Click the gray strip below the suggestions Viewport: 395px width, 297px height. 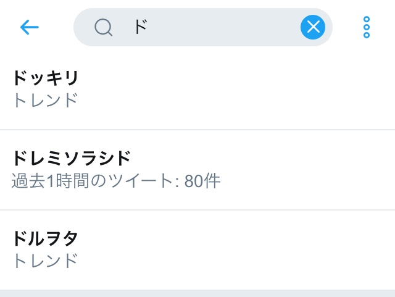point(197,293)
